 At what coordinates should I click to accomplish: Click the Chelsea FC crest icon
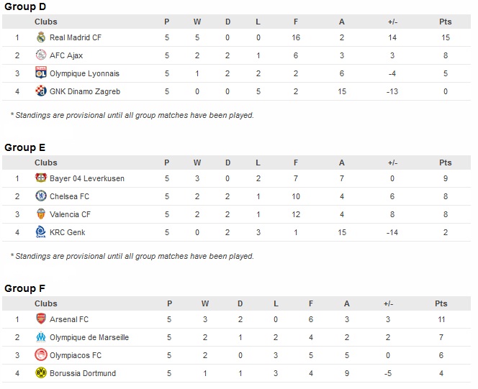(x=41, y=196)
